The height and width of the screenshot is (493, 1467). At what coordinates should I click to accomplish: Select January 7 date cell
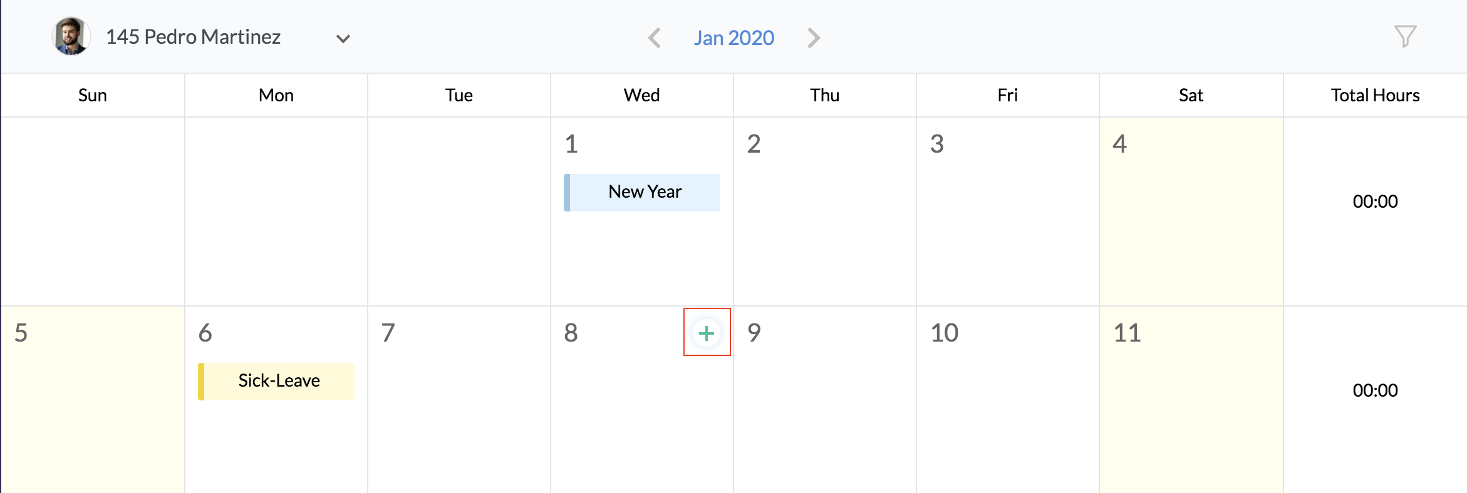[459, 400]
